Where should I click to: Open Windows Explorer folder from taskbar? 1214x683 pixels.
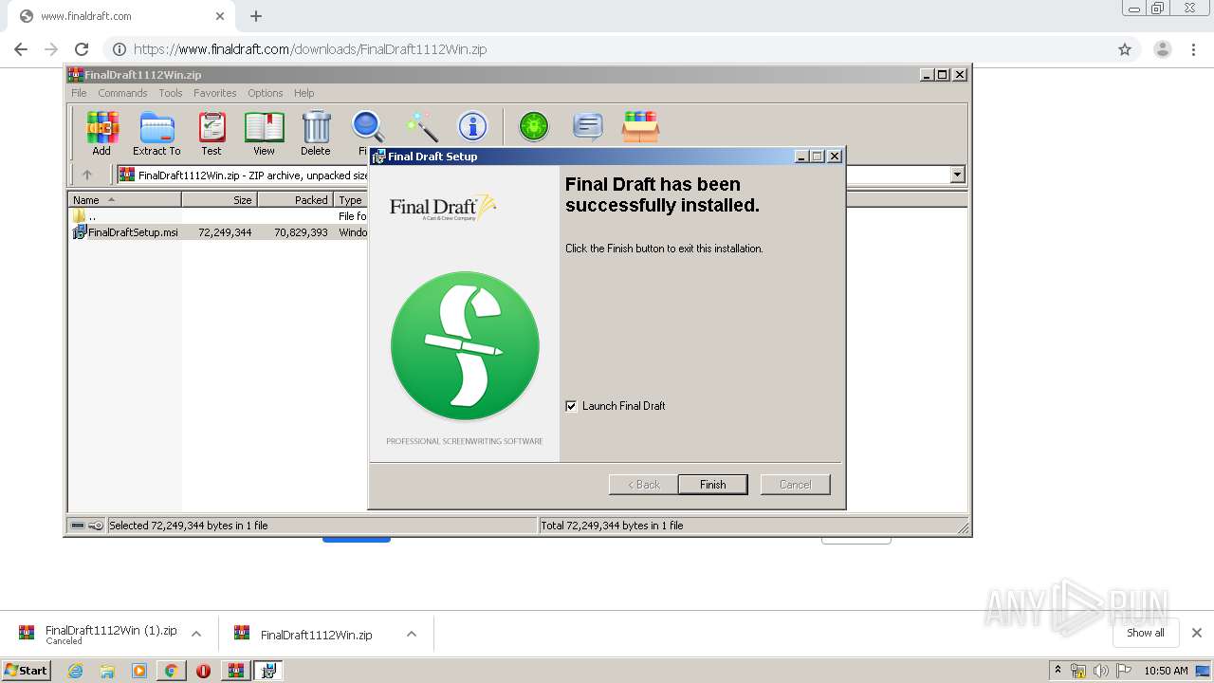point(107,671)
